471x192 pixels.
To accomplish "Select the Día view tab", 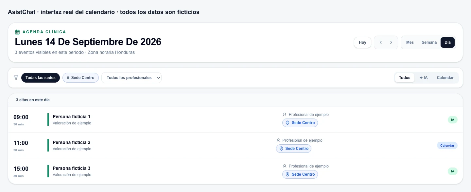I will point(447,42).
